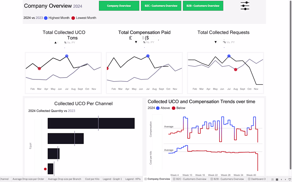The image size is (292, 182).
Task: Click the show filmstrip icon
Action: pos(273,179)
